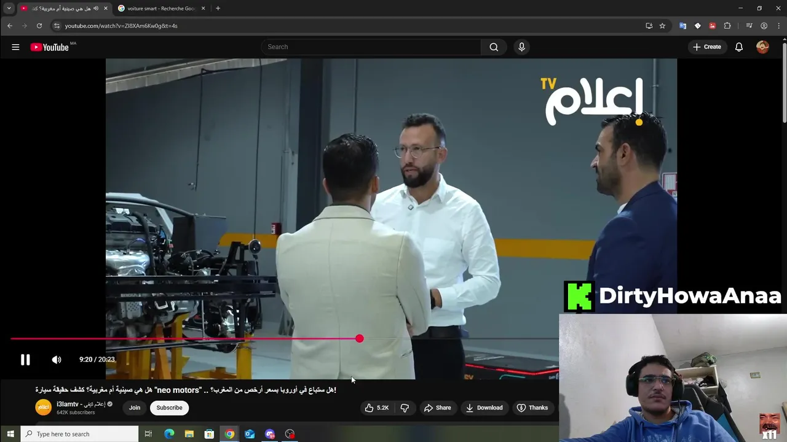Open the Chrome three-dot menu
This screenshot has height=442, width=787.
[779, 26]
